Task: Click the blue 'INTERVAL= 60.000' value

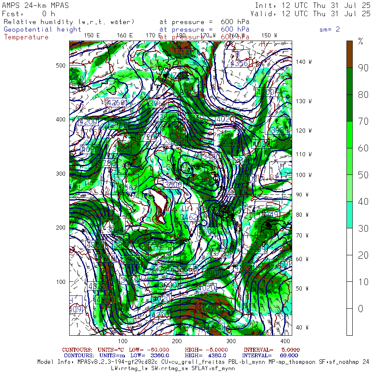Action: (271, 356)
